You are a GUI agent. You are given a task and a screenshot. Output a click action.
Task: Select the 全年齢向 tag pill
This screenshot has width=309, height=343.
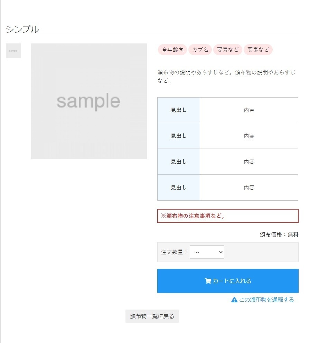pyautogui.click(x=172, y=49)
